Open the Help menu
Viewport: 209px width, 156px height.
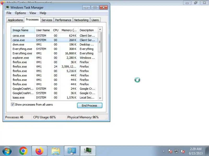[x=43, y=13]
